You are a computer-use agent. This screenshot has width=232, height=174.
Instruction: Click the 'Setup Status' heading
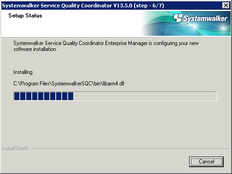(x=25, y=16)
